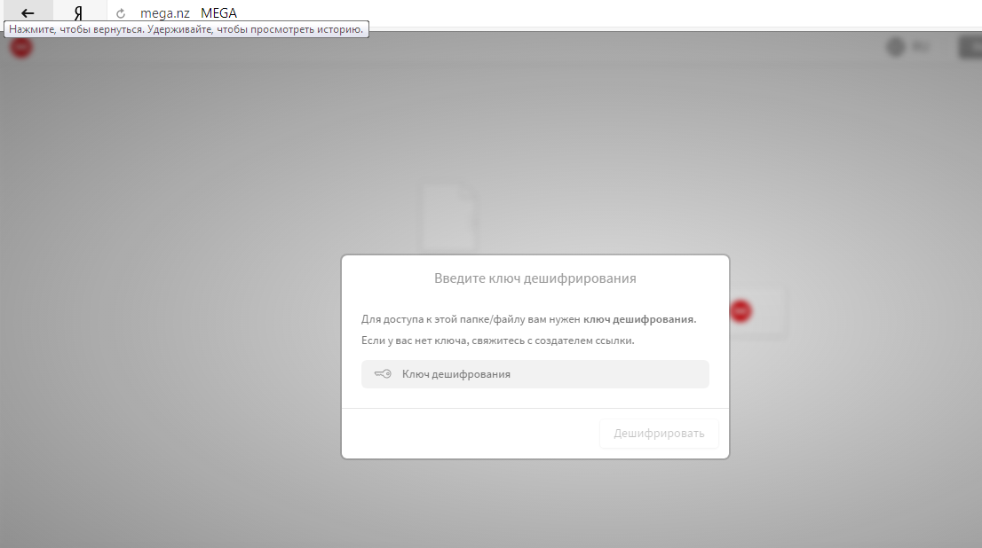982x548 pixels.
Task: Click the bold "ключ дешифрования" text in dialog
Action: tap(638, 319)
